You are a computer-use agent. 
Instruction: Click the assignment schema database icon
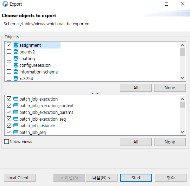[16, 45]
